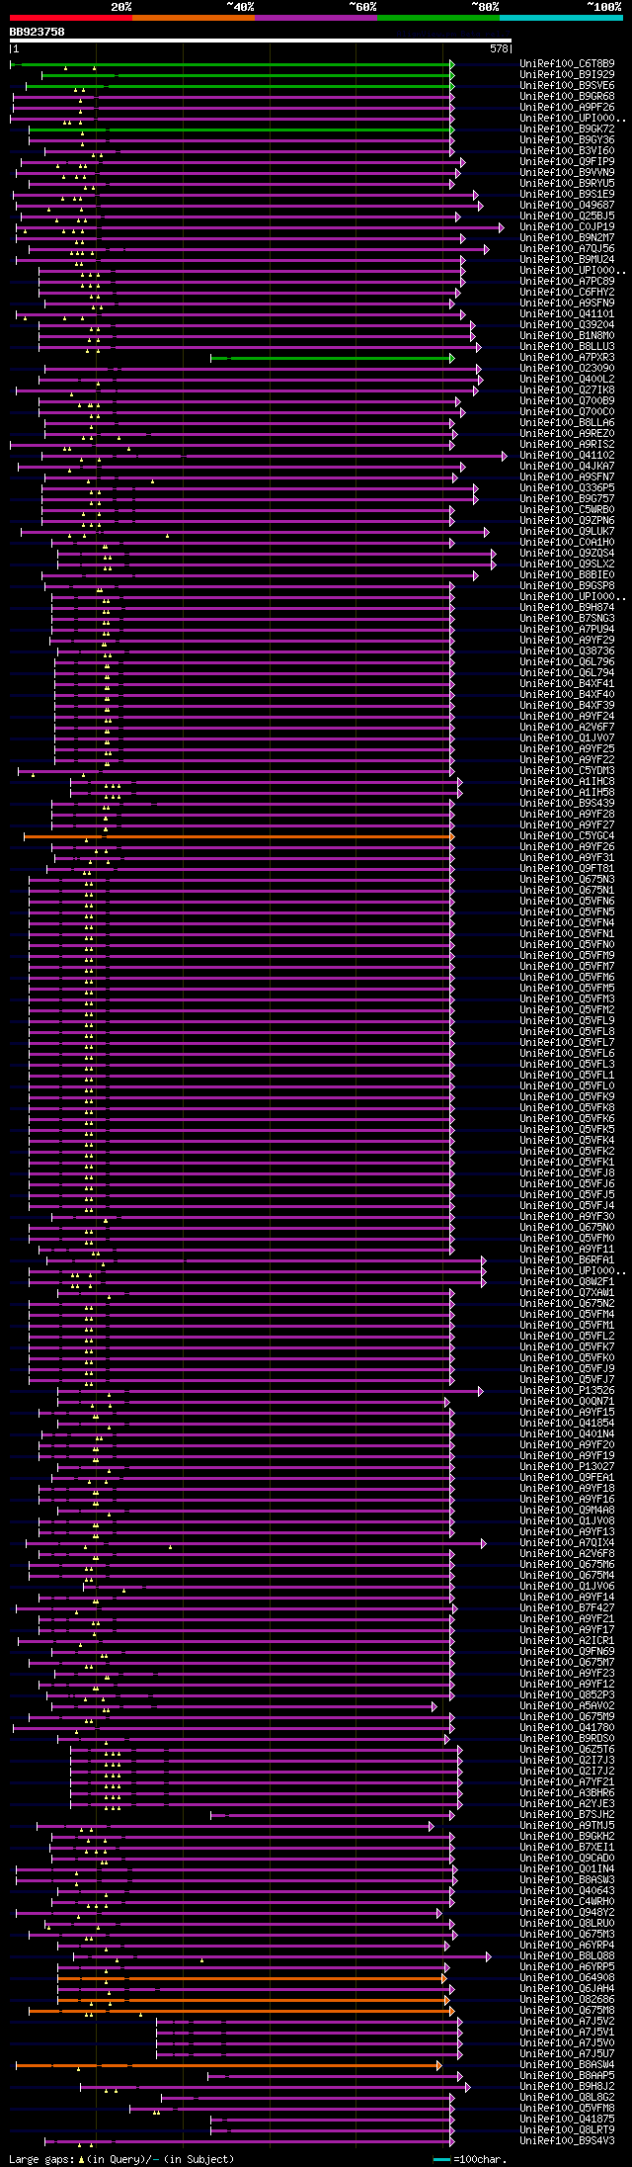Viewport: 632px width, 2167px height.
Task: Click the purple ~60% identity legend segment
Action: pos(315,17)
